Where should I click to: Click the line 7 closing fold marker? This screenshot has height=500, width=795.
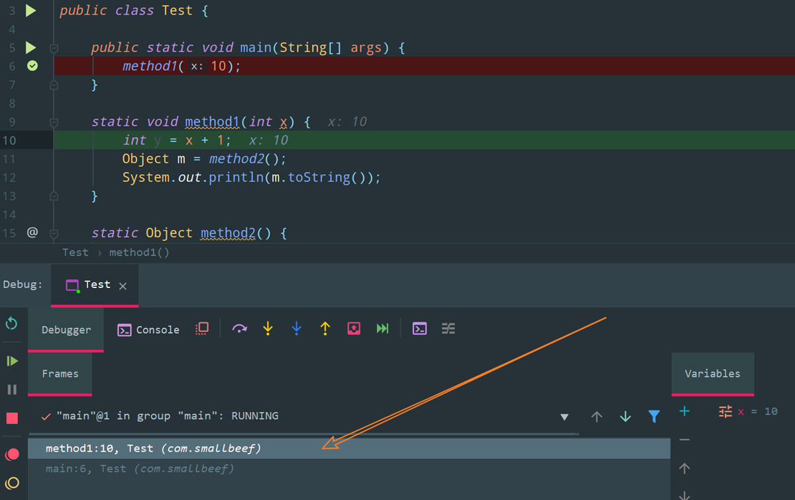tap(54, 85)
